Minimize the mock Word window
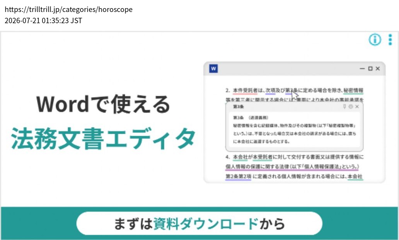The width and height of the screenshot is (399, 240). (x=362, y=69)
